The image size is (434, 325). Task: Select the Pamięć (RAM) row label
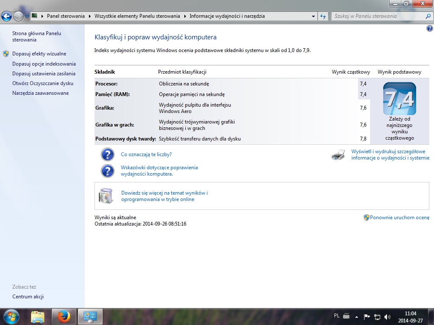click(x=113, y=94)
